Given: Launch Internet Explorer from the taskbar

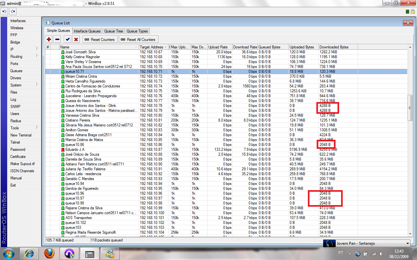Looking at the screenshot, I should 29,253.
